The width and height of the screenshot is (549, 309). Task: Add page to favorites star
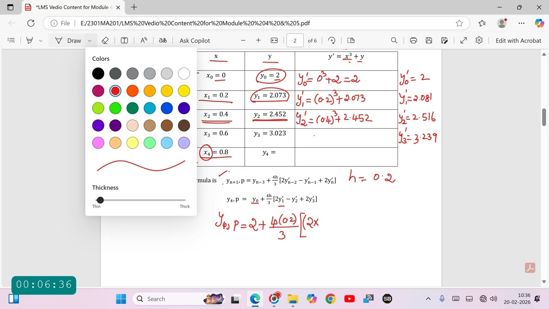click(459, 23)
